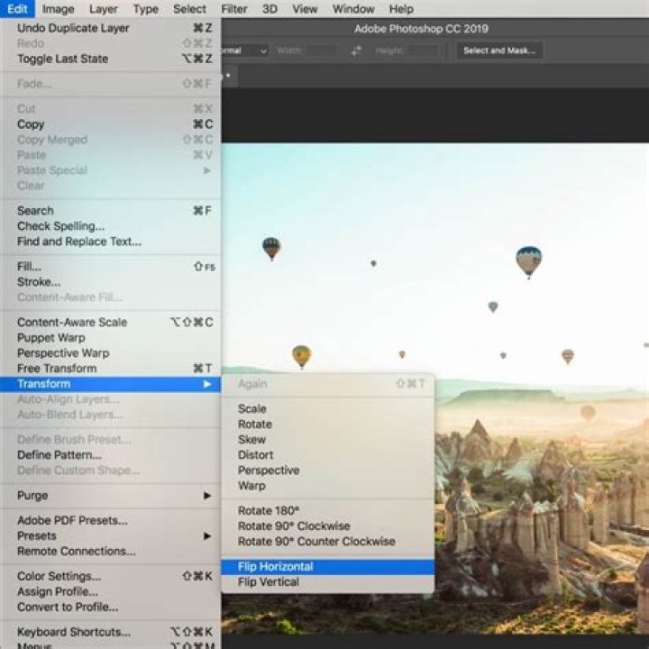Viewport: 649px width, 649px height.
Task: Click the Width input field
Action: coord(321,50)
